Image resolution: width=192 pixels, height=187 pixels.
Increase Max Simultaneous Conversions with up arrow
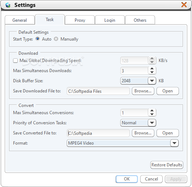(x=152, y=111)
